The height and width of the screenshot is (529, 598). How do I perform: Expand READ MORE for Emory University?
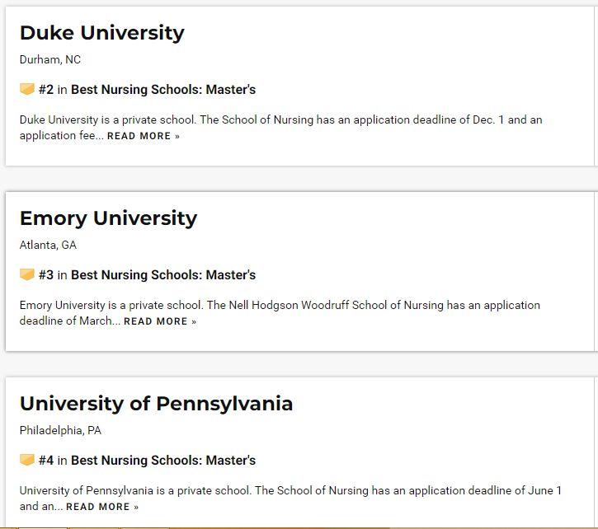[160, 321]
